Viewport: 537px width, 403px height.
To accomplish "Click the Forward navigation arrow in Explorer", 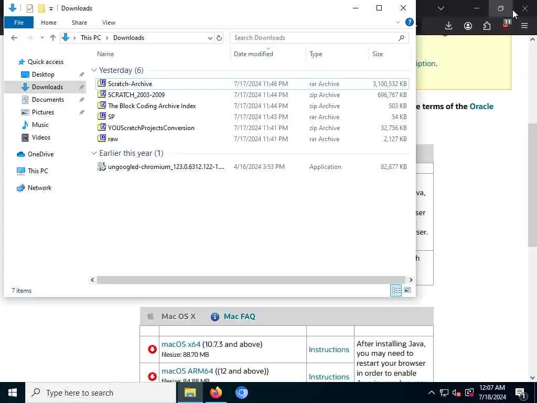I will click(x=30, y=38).
